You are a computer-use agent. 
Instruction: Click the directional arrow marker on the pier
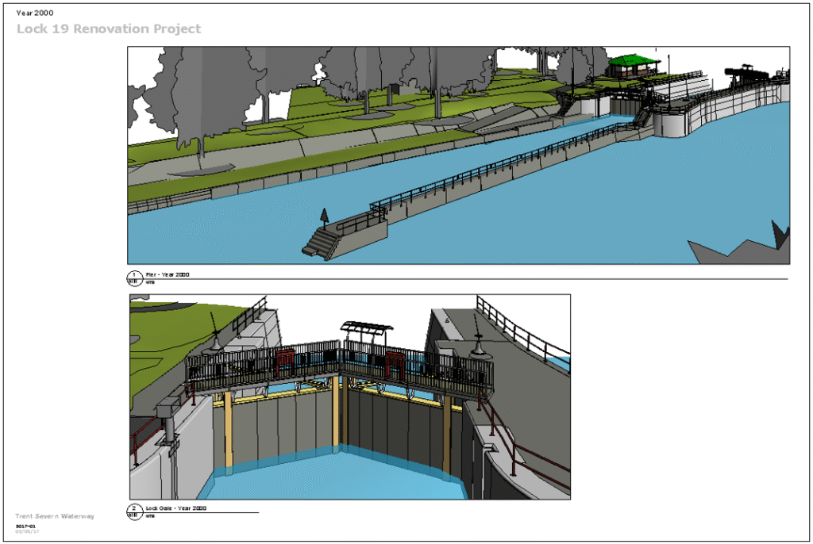click(x=325, y=216)
